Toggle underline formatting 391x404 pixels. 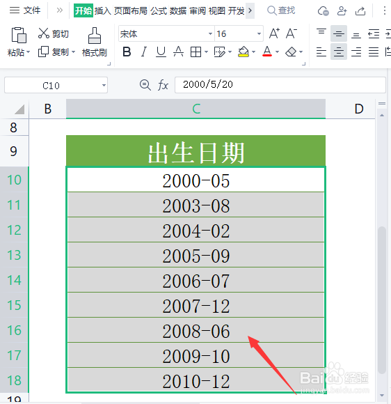[161, 52]
